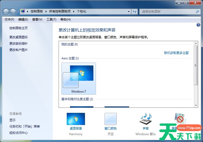Click the 桌面背景 label link
Image resolution: width=203 pixels, height=142 pixels.
point(76,128)
